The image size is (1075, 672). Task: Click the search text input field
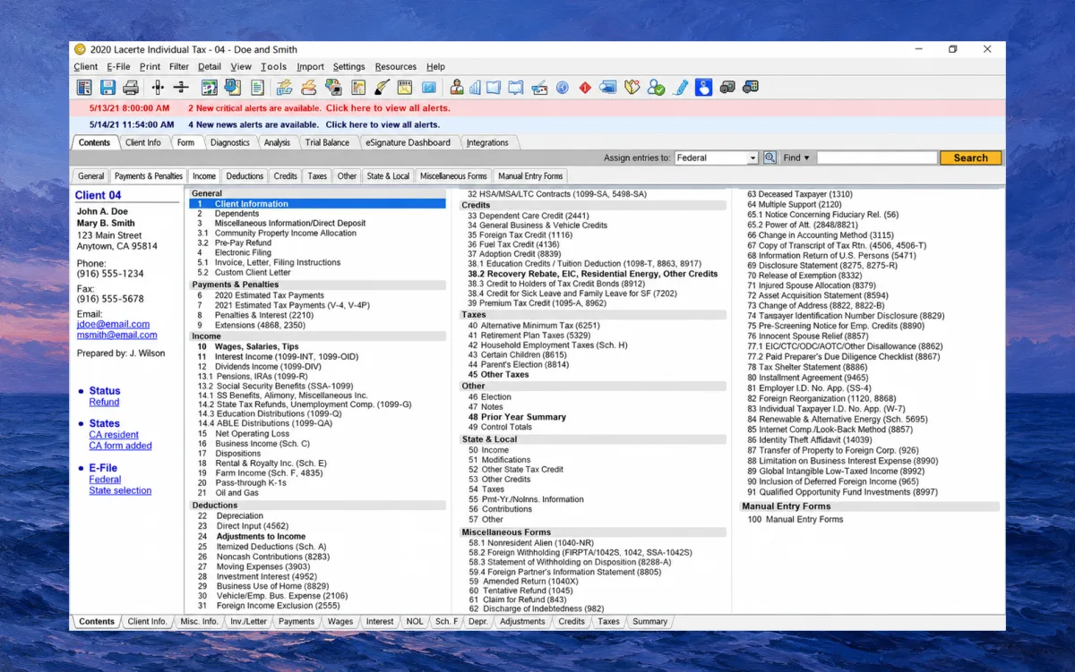pos(877,157)
